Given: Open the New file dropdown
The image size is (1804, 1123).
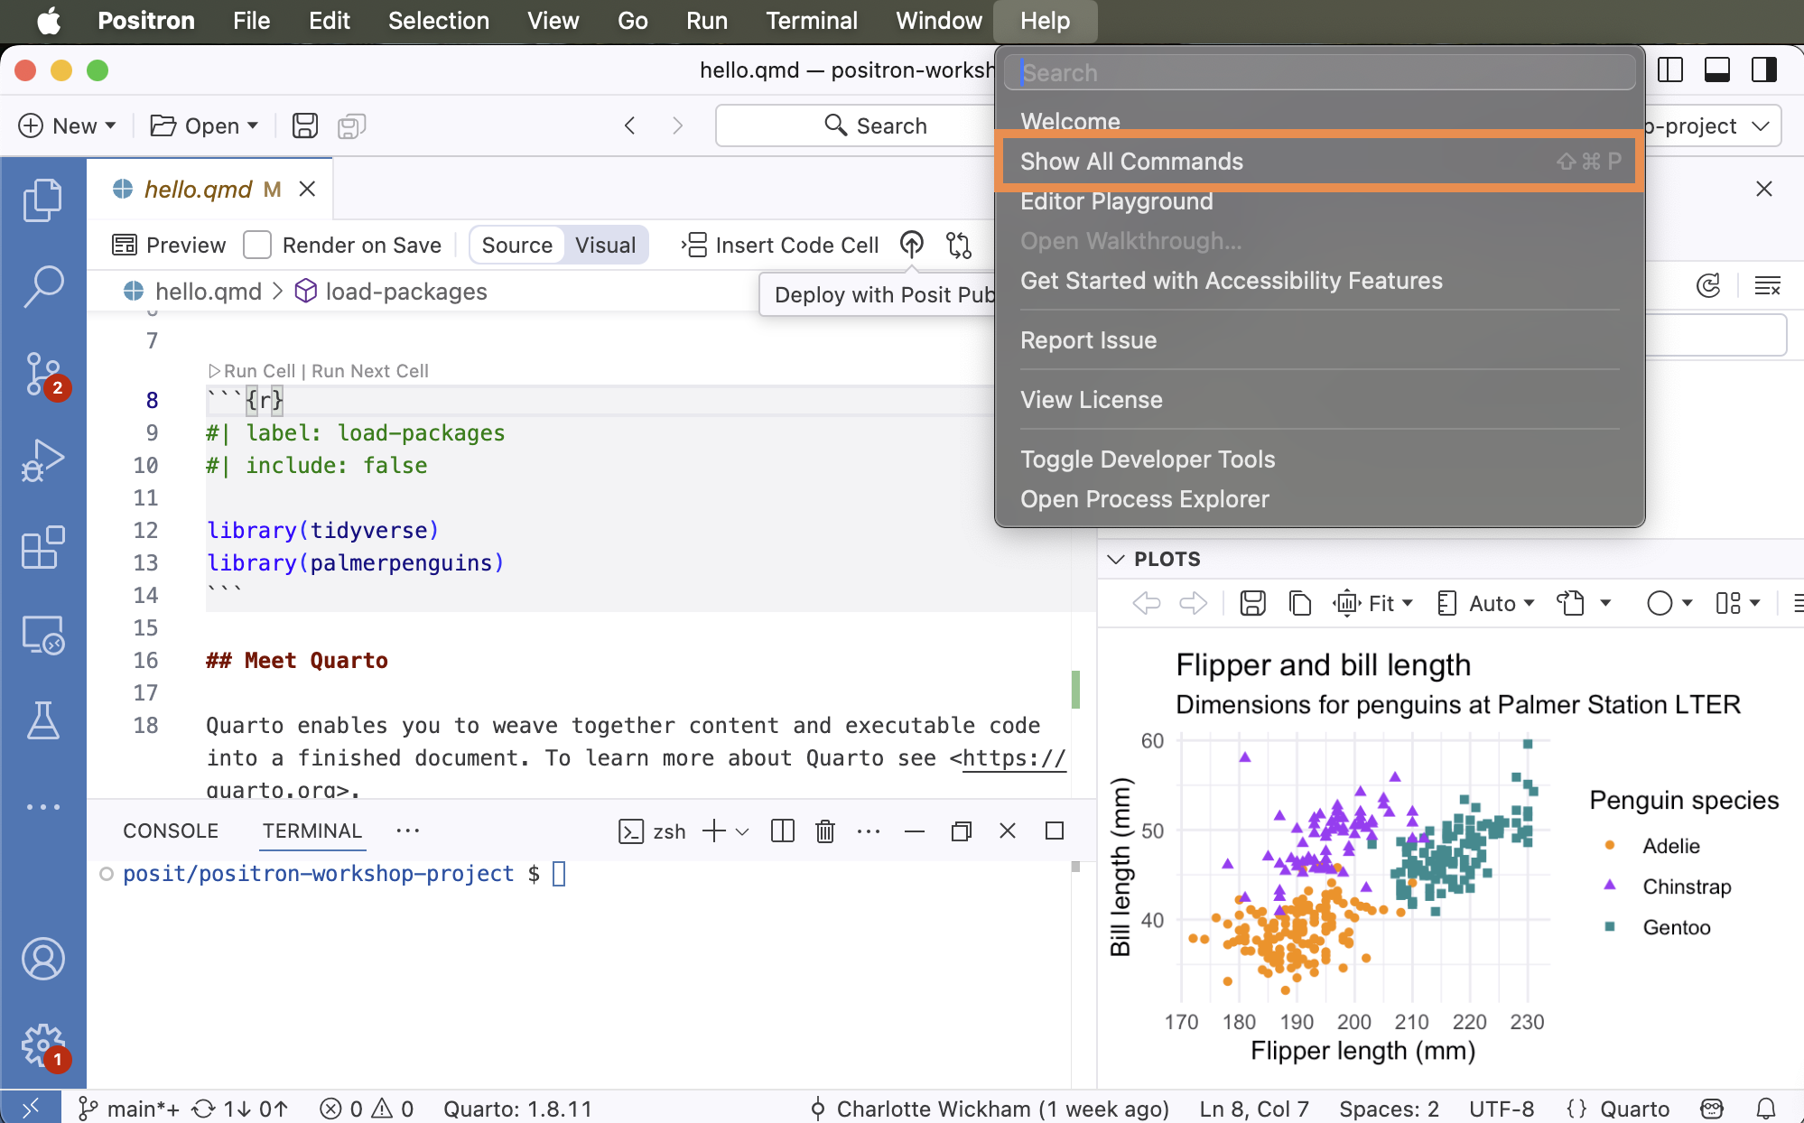Looking at the screenshot, I should point(68,125).
